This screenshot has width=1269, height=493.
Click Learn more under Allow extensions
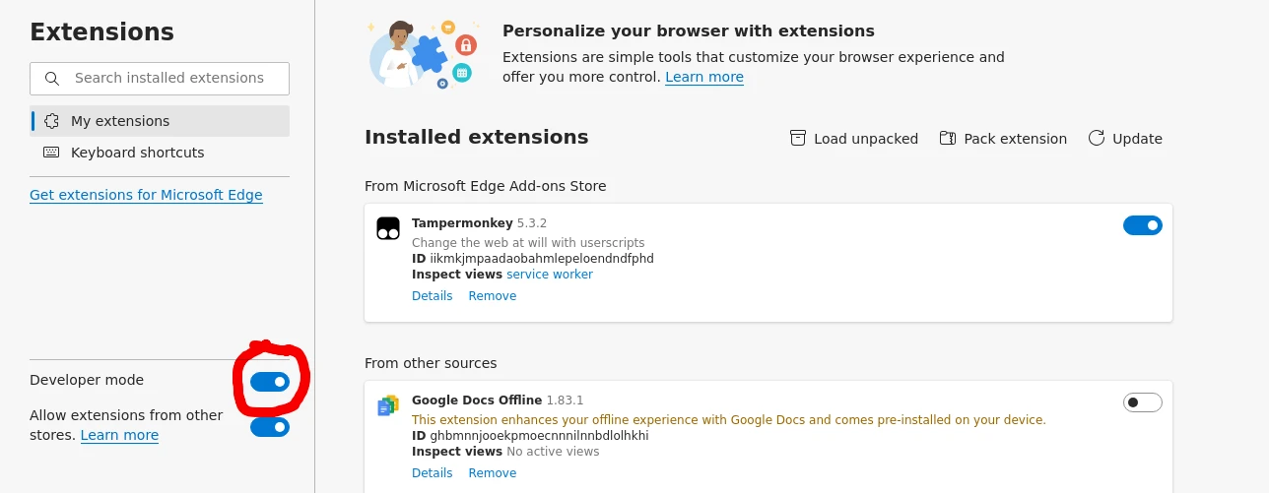(119, 435)
